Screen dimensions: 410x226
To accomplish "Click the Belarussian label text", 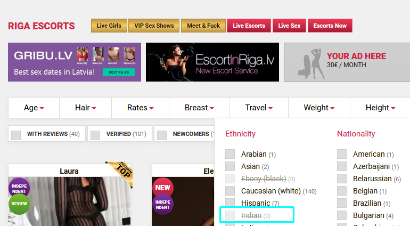I will 372,179.
